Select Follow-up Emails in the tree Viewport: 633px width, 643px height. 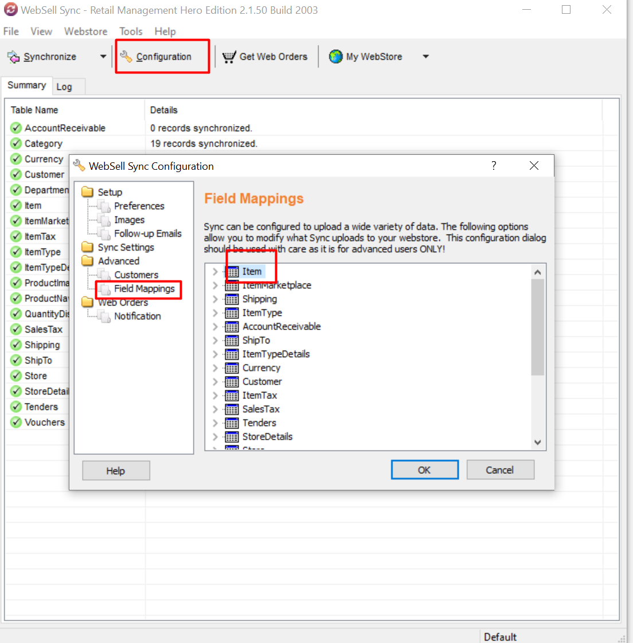(147, 234)
